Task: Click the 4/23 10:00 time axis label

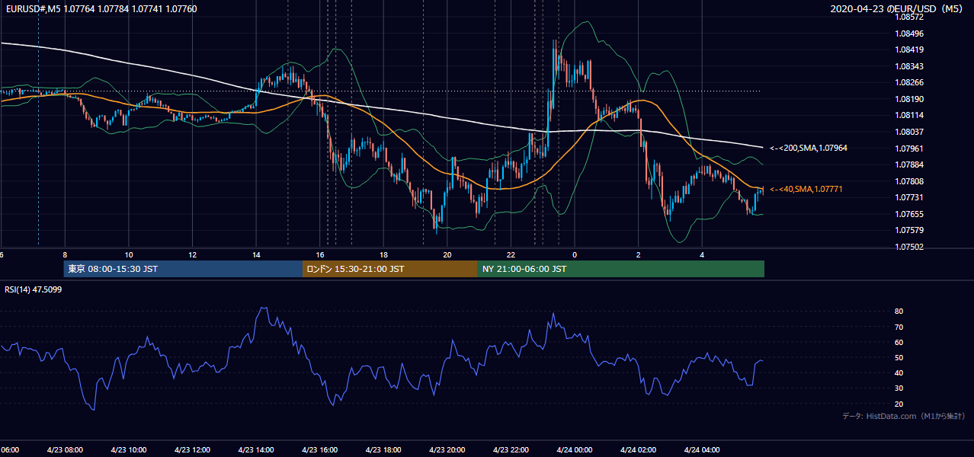Action: coord(129,450)
